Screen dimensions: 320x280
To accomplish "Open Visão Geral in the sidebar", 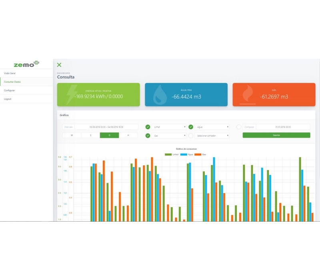I will 10,73.
